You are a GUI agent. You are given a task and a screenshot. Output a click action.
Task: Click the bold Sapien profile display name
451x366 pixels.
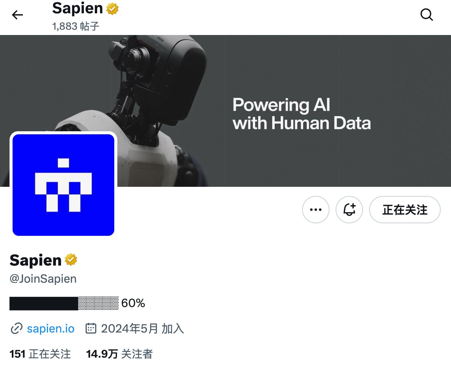(x=36, y=260)
